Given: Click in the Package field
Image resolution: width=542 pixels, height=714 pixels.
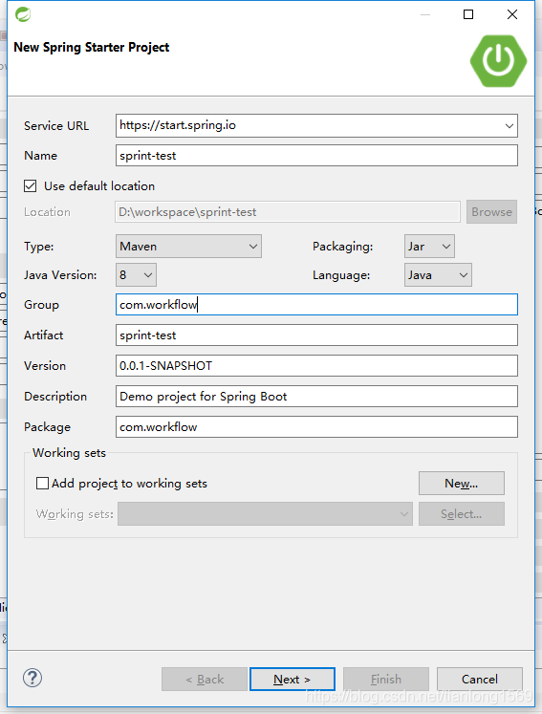Looking at the screenshot, I should point(316,426).
